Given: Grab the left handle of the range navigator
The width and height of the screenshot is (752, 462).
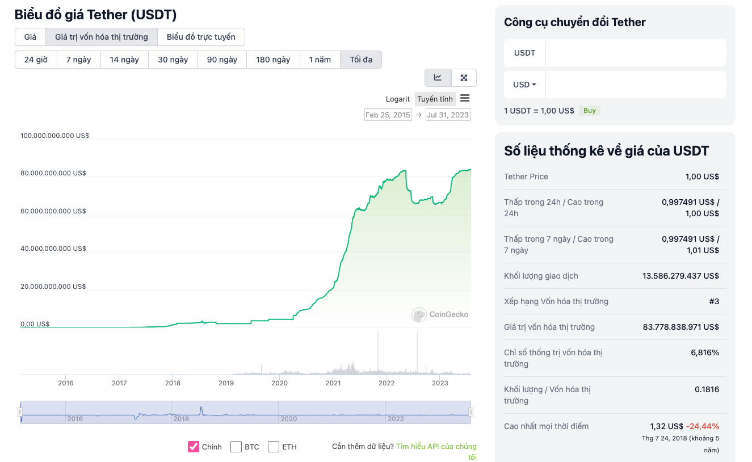Looking at the screenshot, I should (20, 412).
